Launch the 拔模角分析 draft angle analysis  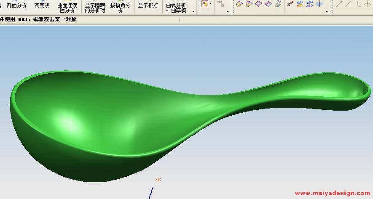pyautogui.click(x=120, y=8)
